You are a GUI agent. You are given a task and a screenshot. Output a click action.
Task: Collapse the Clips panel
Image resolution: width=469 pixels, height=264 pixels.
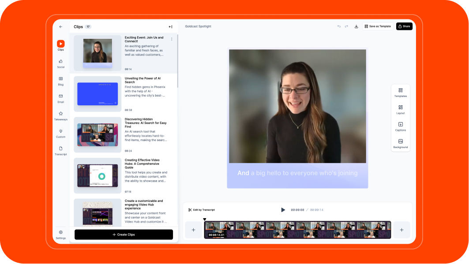pos(170,27)
